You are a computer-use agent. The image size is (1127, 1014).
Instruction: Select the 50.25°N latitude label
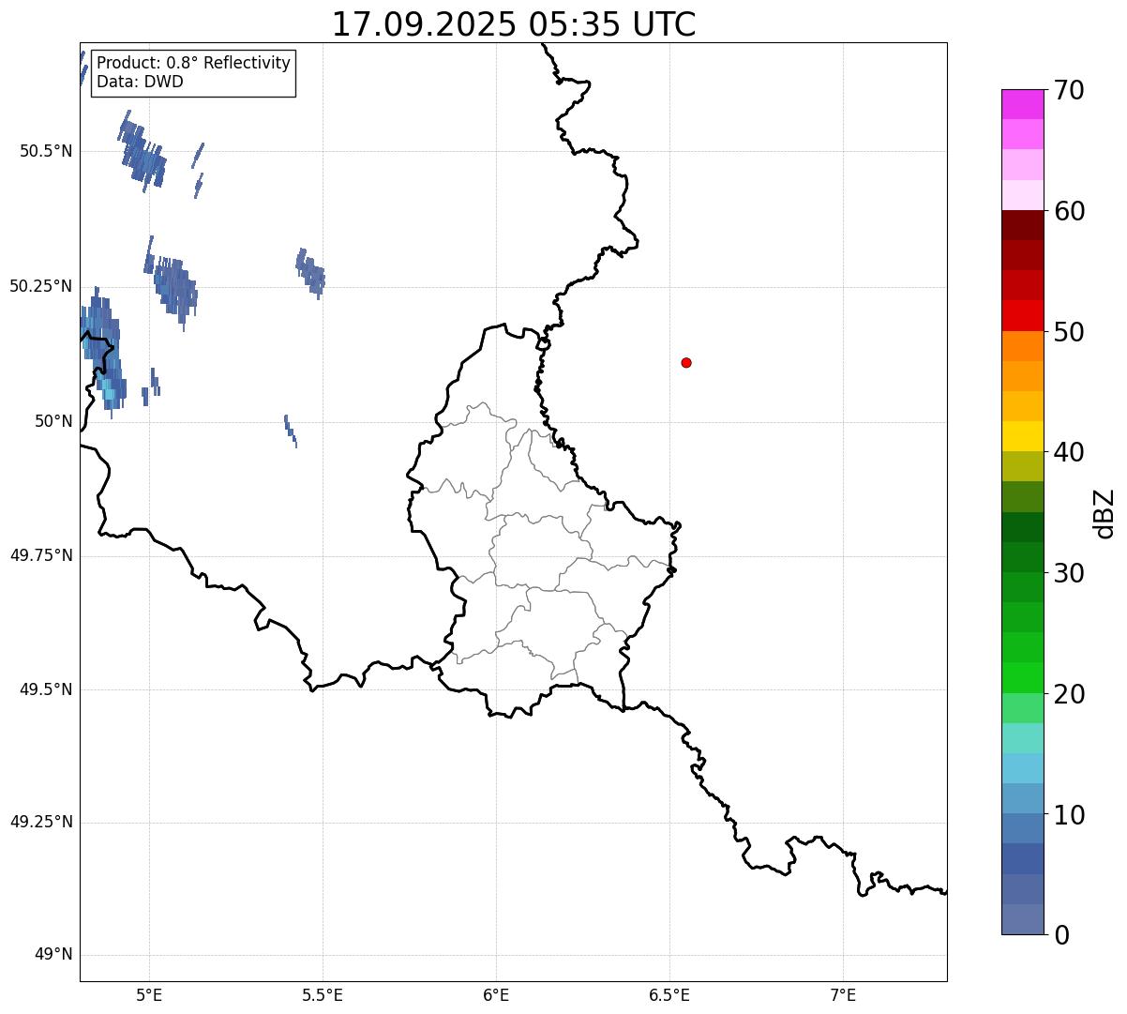point(41,286)
